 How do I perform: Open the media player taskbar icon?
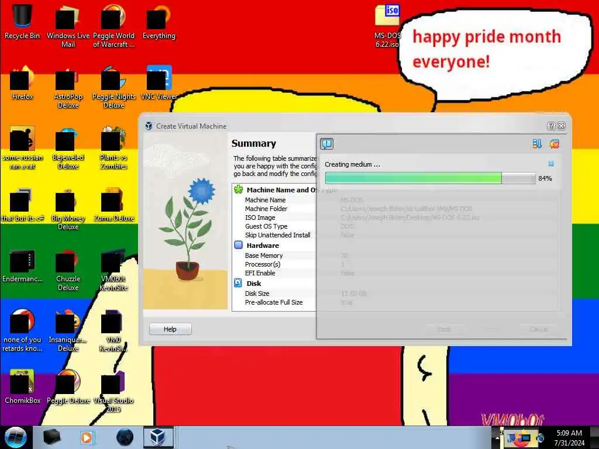tap(87, 437)
